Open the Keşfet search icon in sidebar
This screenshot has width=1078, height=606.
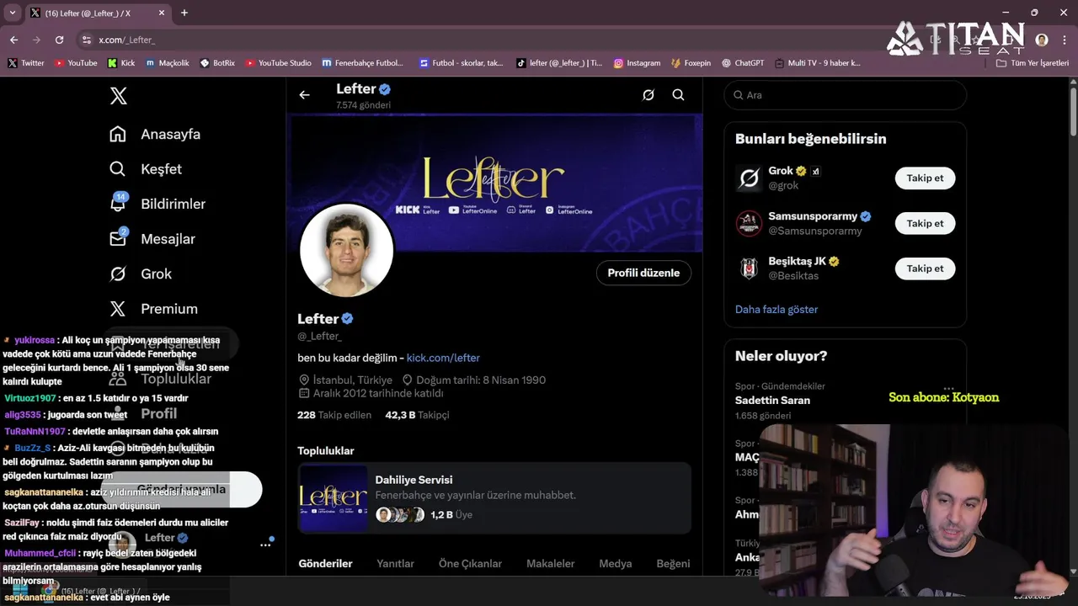[x=118, y=169]
